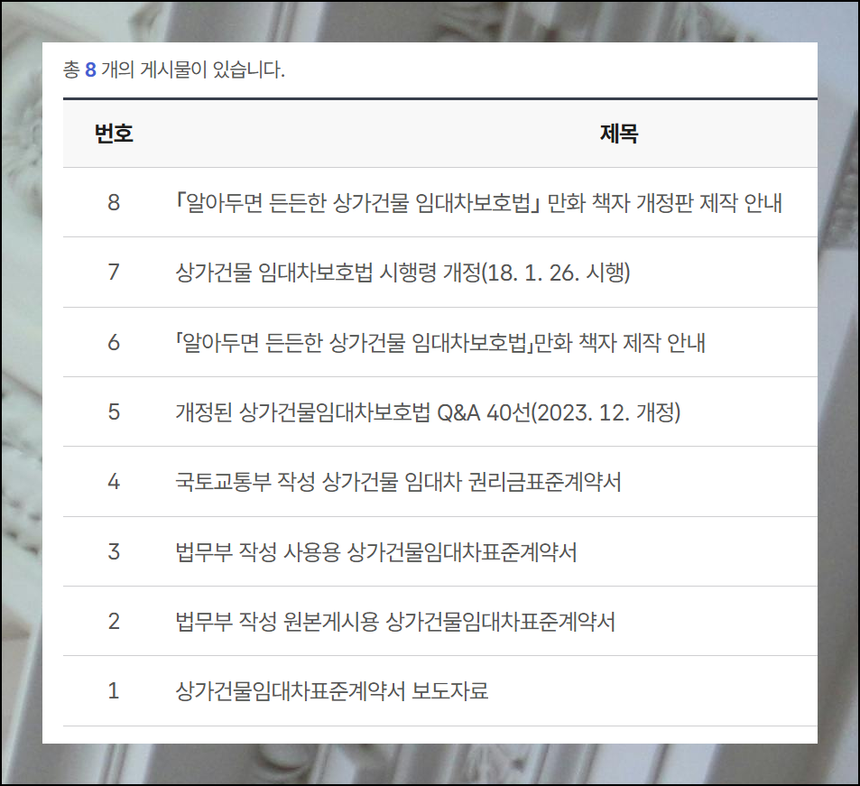Open post 법무부 작성 사용용 상가건물임대차표준계약서

[376, 551]
